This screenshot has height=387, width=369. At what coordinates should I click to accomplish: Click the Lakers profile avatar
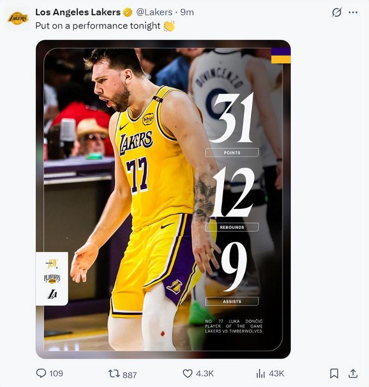[17, 18]
